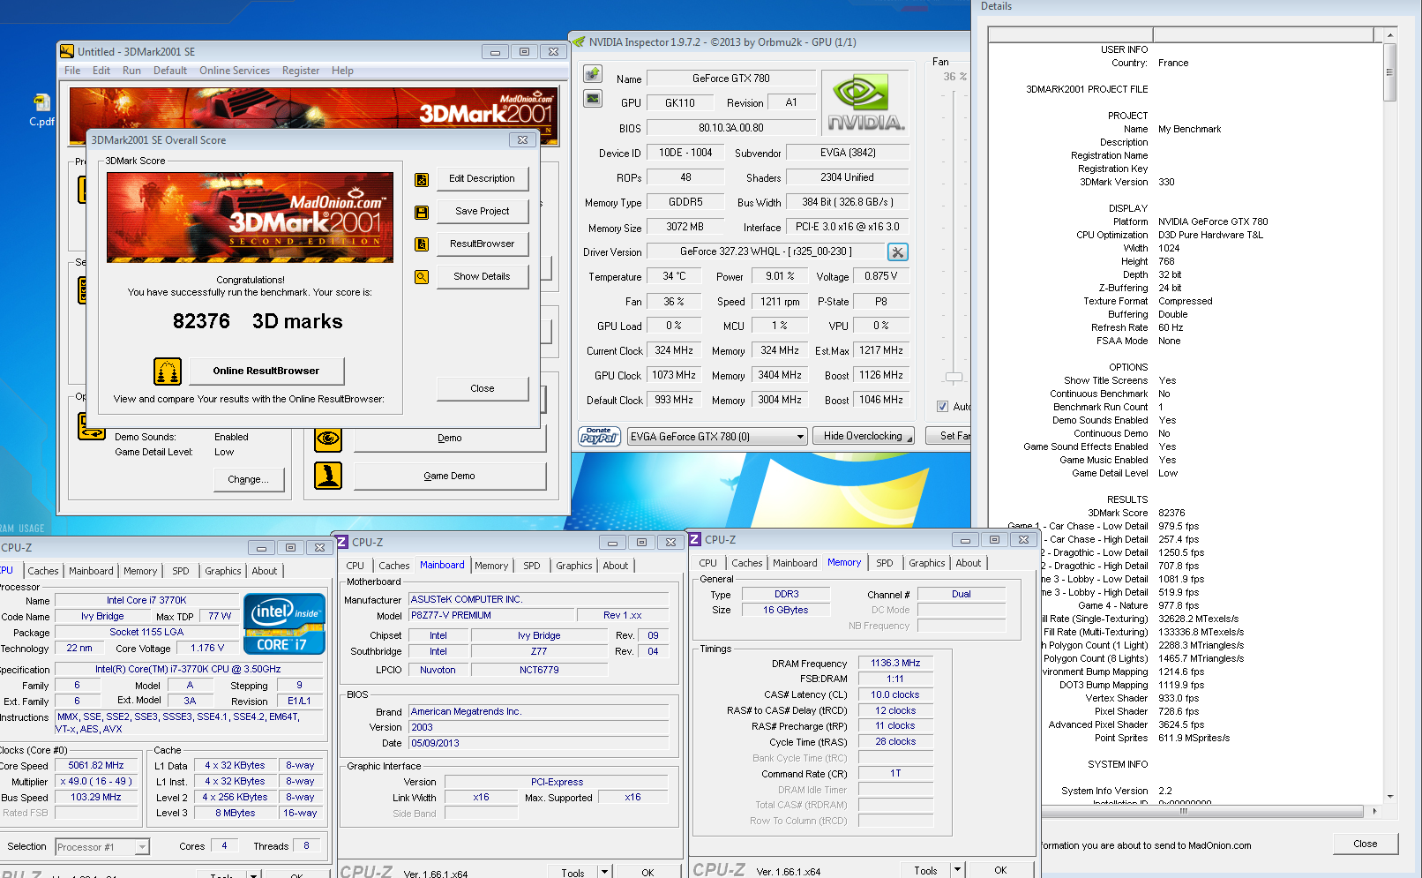The image size is (1422, 878).
Task: Close the Overall Score dialog via Close button
Action: pyautogui.click(x=482, y=388)
